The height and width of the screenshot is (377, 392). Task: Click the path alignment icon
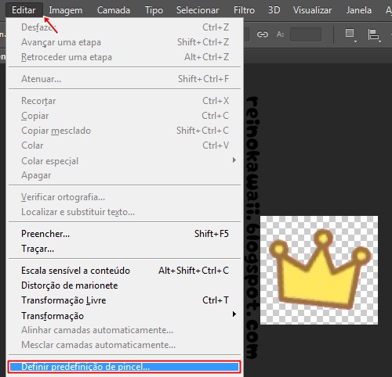[x=373, y=34]
